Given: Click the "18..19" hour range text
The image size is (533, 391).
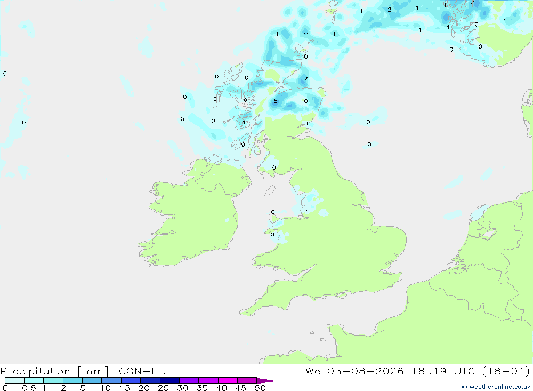Looking at the screenshot, I should 429,371.
